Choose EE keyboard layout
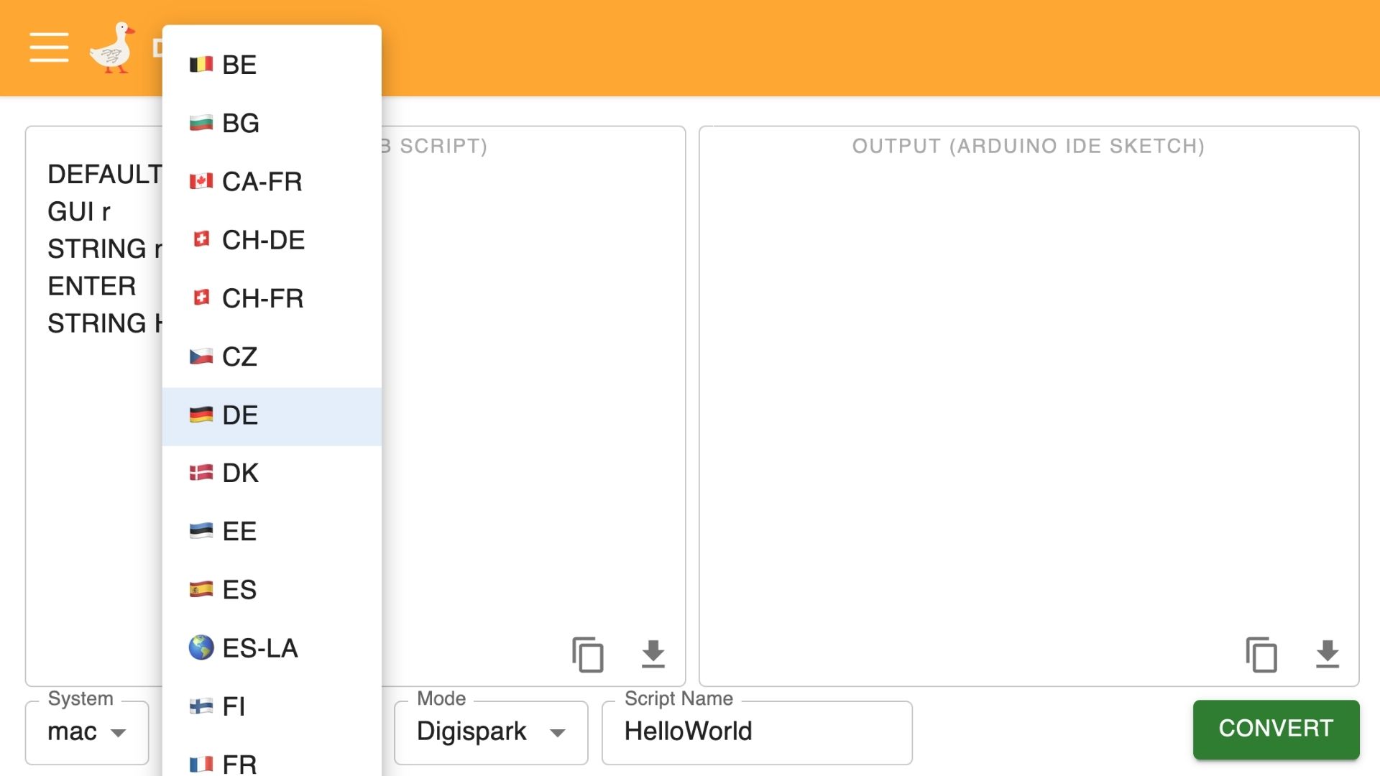 click(x=272, y=532)
